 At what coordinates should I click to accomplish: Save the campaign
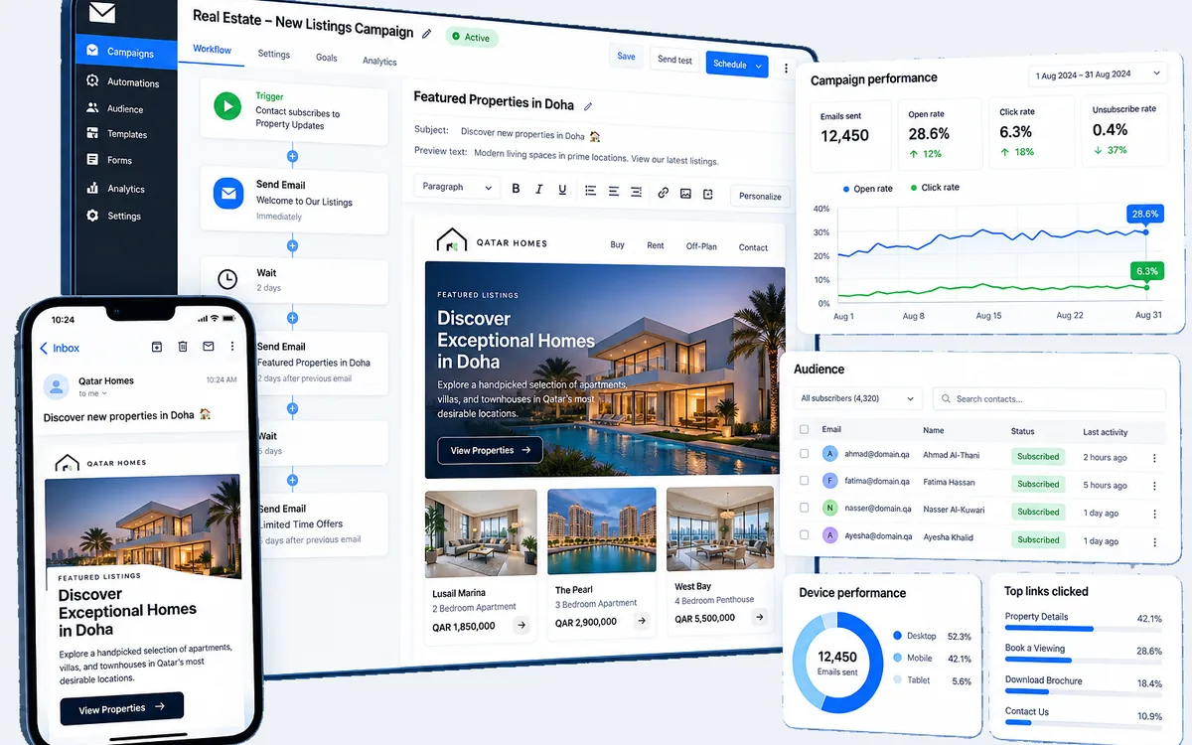pos(627,57)
